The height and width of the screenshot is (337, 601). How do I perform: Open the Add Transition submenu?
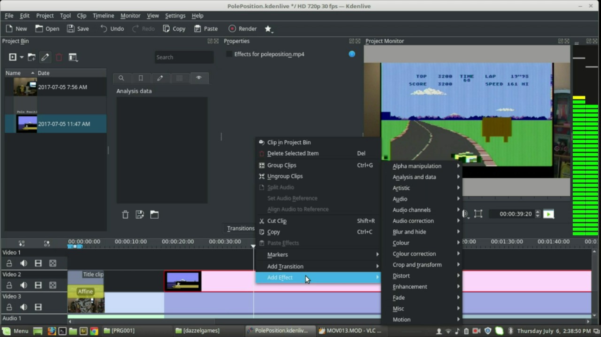[318, 266]
